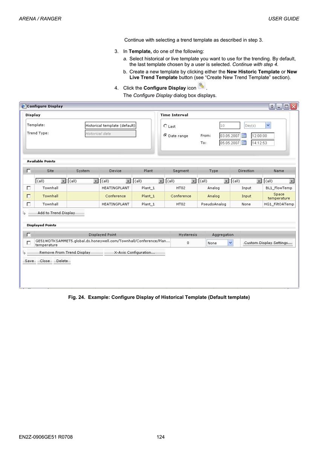This screenshot has height=463, width=327.
Task: Open the calendar picker for the From date
Action: (x=244, y=135)
